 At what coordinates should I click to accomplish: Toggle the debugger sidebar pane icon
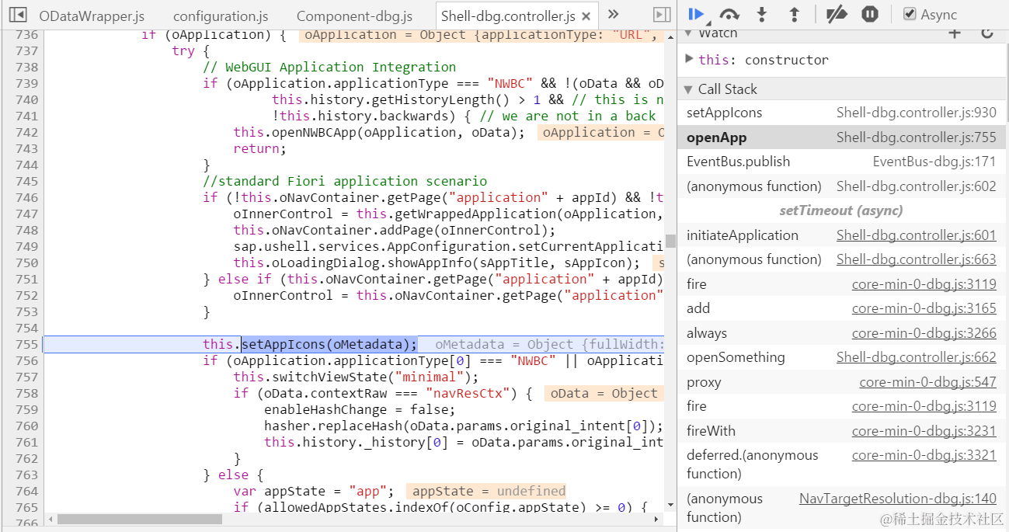[x=661, y=15]
